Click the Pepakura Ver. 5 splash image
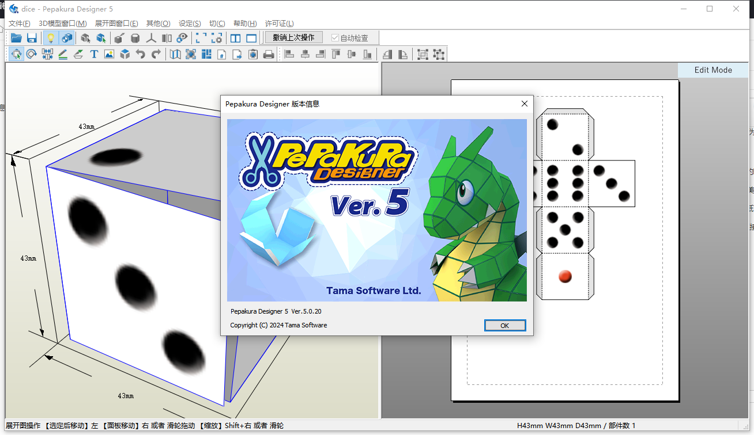 point(377,210)
